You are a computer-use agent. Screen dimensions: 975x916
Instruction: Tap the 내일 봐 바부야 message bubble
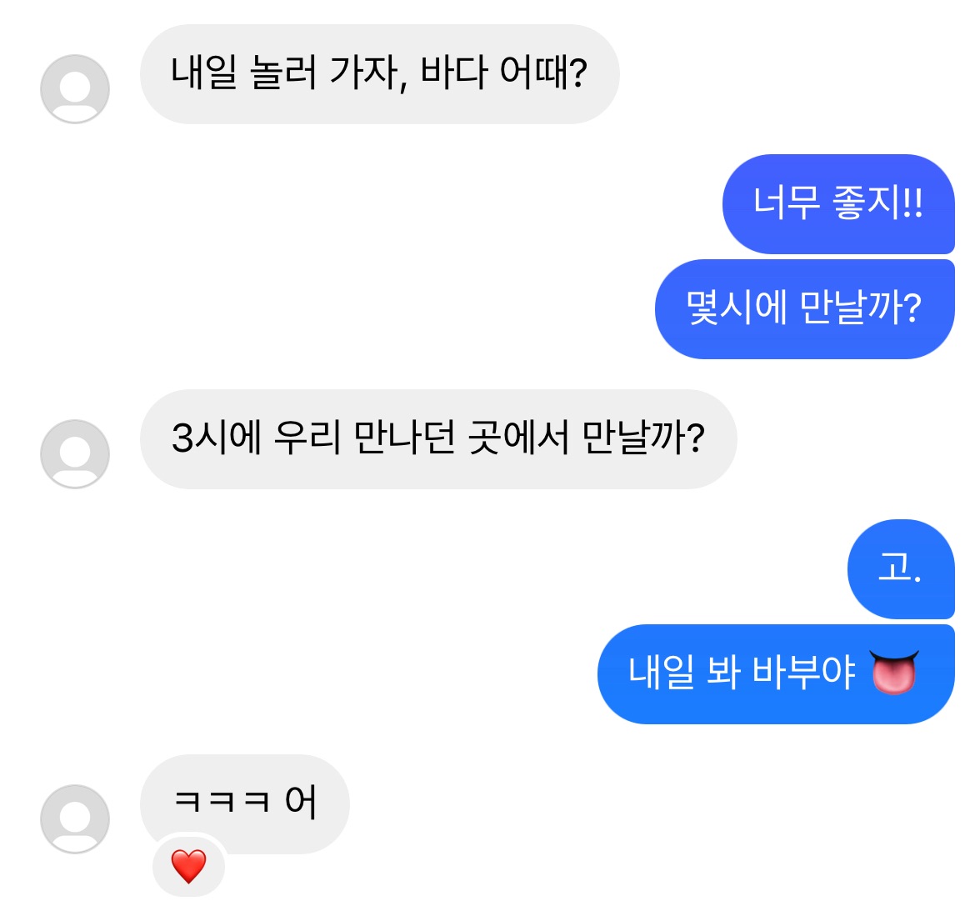(x=775, y=673)
